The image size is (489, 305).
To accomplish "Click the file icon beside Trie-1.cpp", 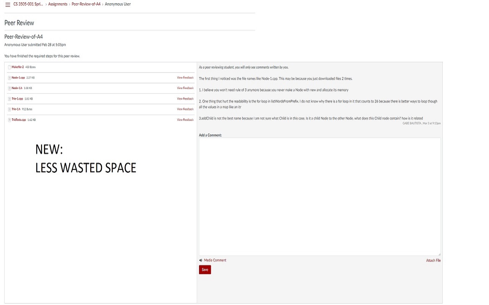I will click(x=10, y=99).
